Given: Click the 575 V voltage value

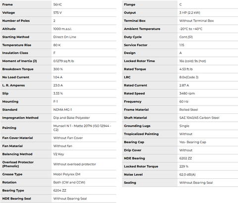Looking at the screenshot, I should 58,12.
